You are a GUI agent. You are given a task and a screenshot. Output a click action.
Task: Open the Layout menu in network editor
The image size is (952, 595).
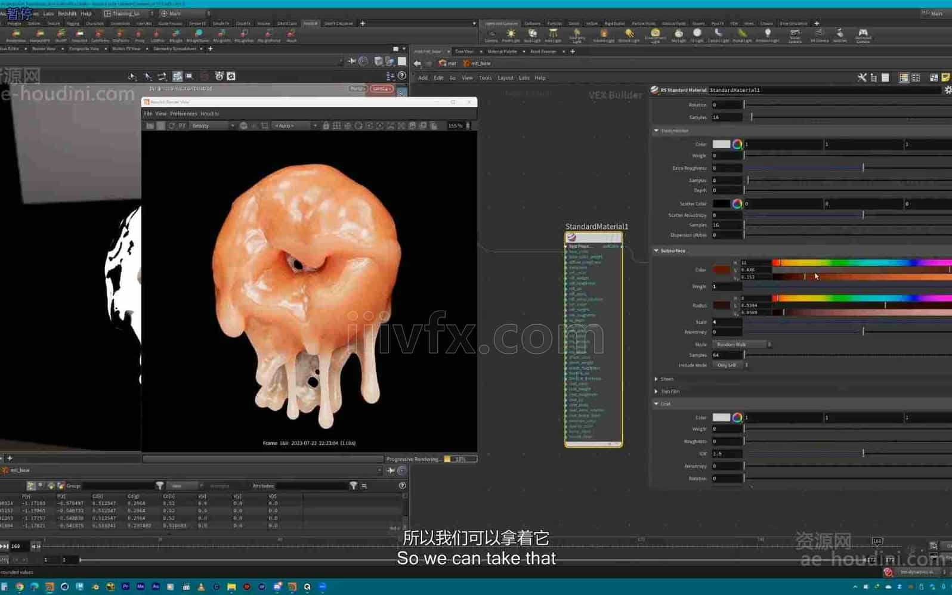[505, 78]
